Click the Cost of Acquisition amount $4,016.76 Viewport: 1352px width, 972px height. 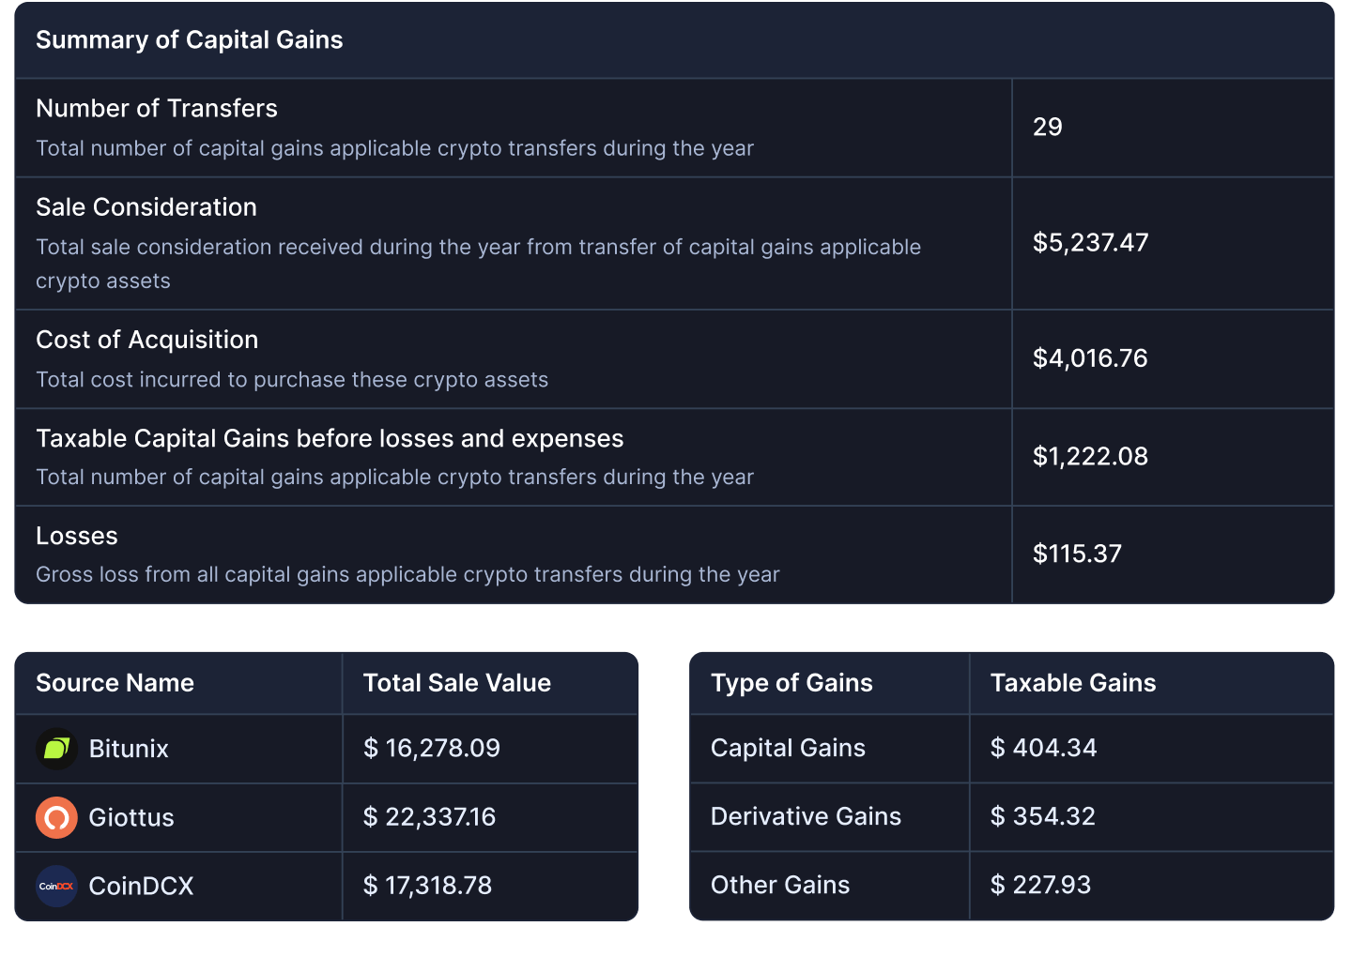pos(1090,358)
